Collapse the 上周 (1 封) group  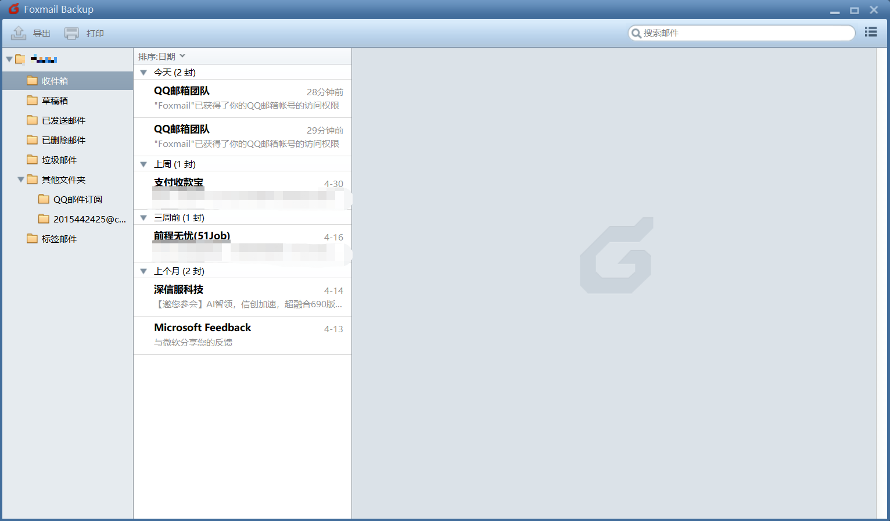pos(143,164)
